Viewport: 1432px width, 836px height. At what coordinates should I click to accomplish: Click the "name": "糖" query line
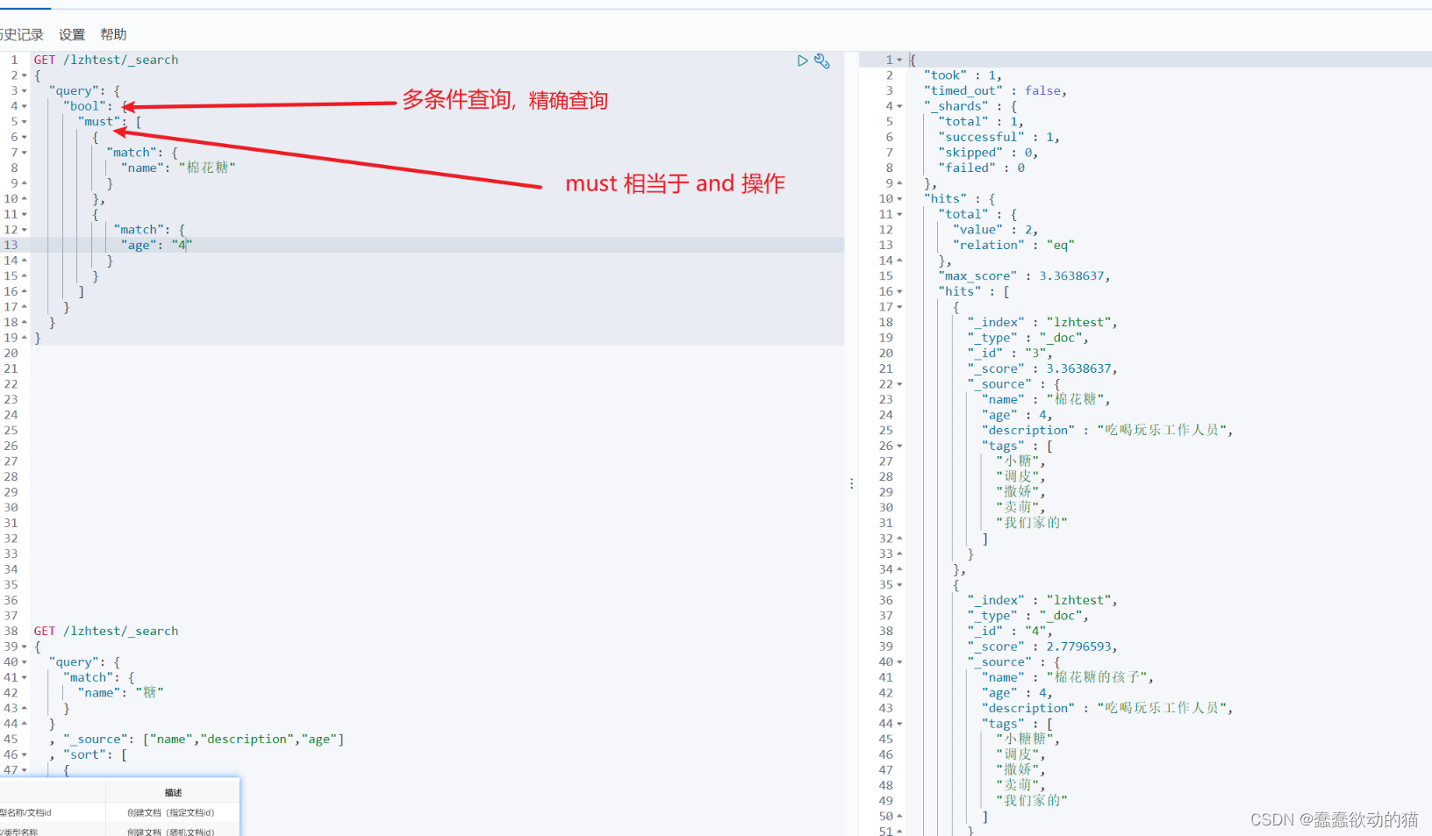click(121, 693)
